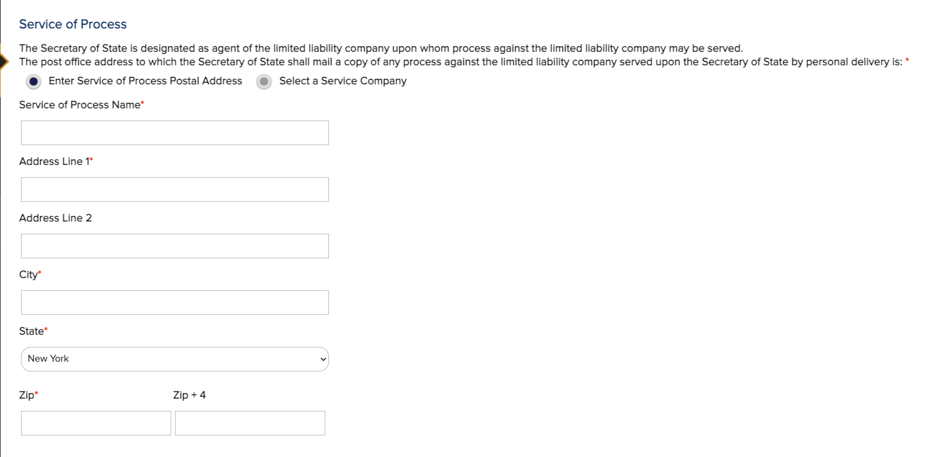Click the orange arrow marker on left edge

4,62
